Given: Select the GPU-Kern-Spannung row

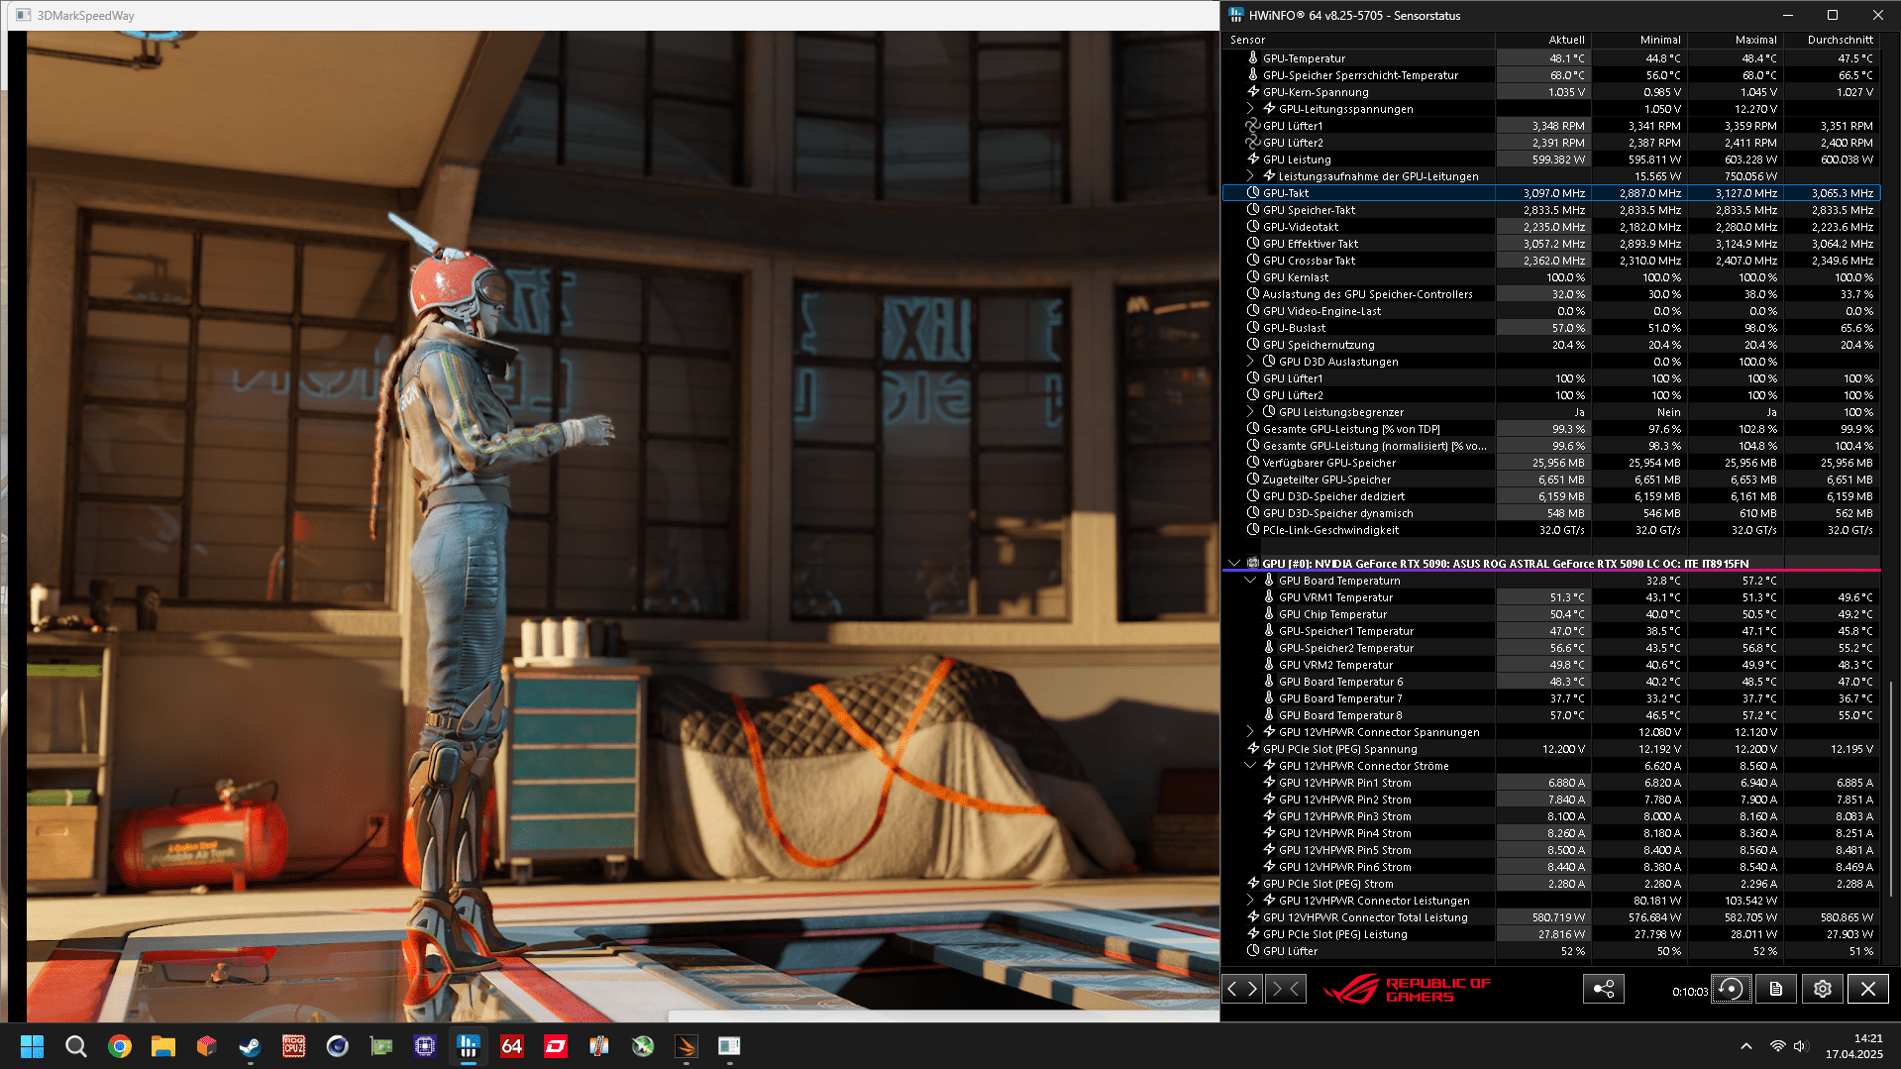Looking at the screenshot, I should [1551, 92].
